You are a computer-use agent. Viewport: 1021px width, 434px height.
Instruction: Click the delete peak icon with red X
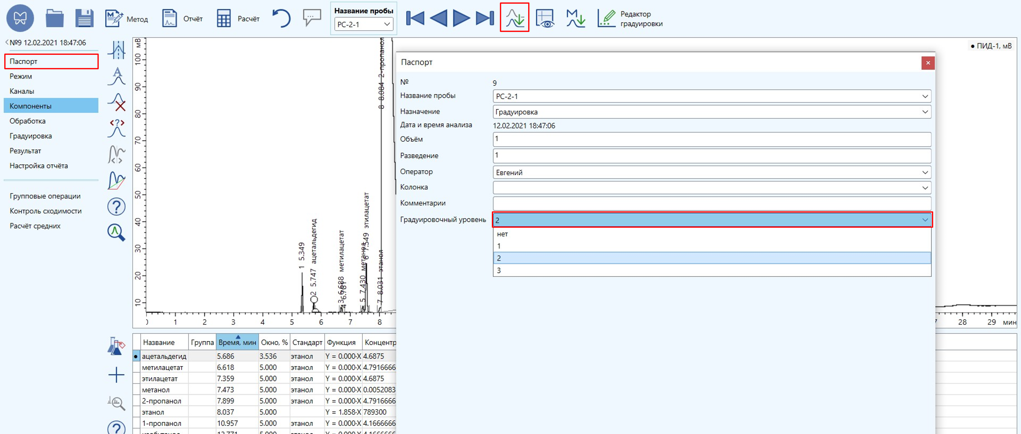117,102
